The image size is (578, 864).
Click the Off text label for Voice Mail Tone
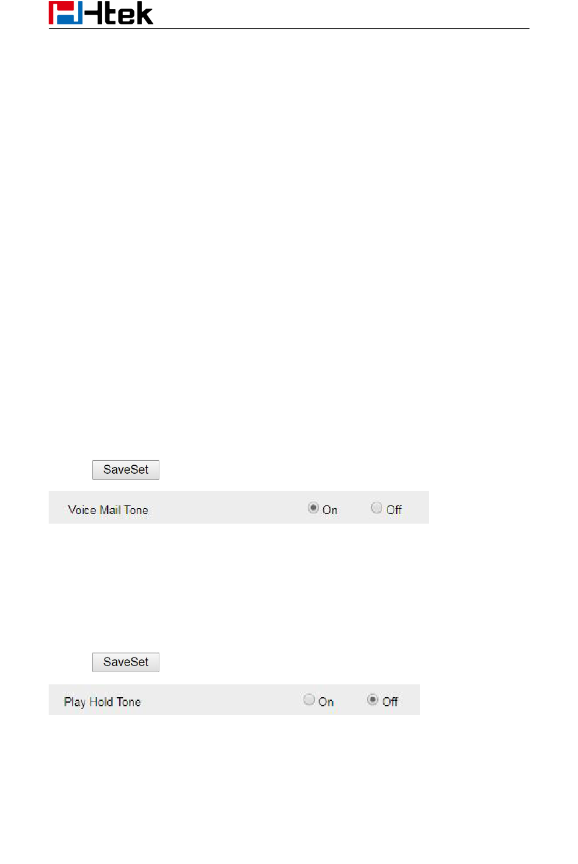pos(394,510)
